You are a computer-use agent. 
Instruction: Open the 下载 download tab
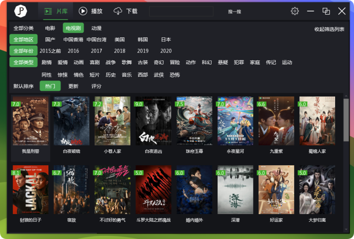[x=125, y=11]
